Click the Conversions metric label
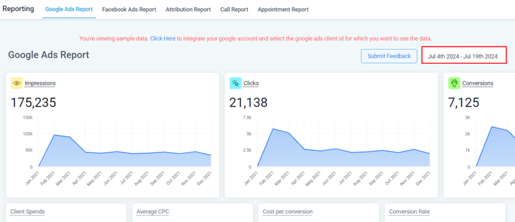The height and width of the screenshot is (222, 515). click(x=477, y=83)
